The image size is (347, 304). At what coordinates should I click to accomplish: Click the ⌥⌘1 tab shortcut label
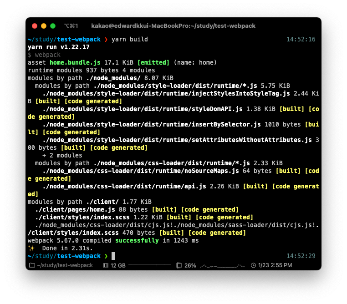[x=71, y=26]
